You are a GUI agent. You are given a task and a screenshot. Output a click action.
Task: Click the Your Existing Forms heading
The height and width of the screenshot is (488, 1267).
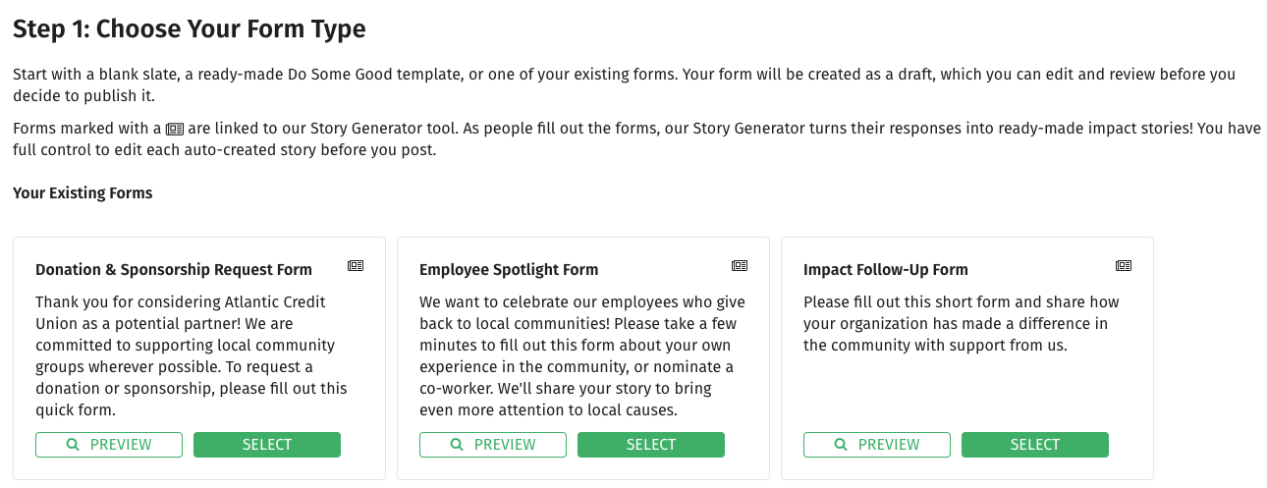coord(83,192)
